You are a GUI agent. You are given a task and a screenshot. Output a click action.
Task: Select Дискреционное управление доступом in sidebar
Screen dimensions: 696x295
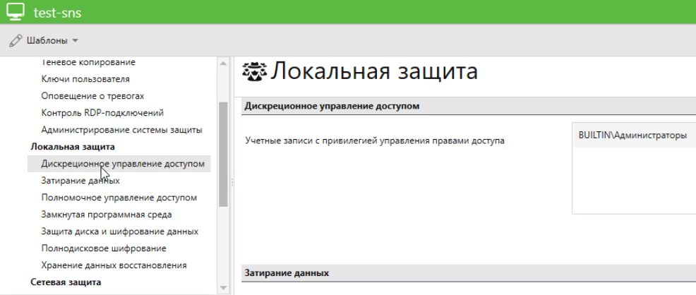123,164
